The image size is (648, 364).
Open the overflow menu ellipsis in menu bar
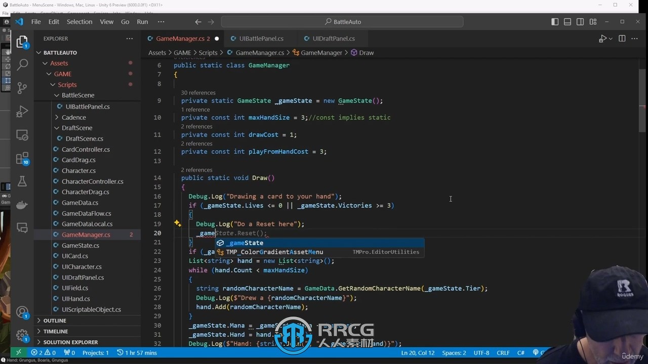coord(161,22)
